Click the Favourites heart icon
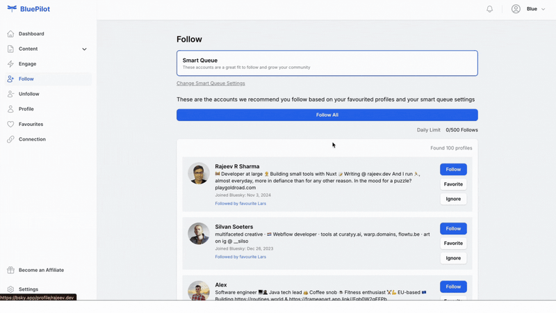Image resolution: width=556 pixels, height=313 pixels. click(10, 125)
